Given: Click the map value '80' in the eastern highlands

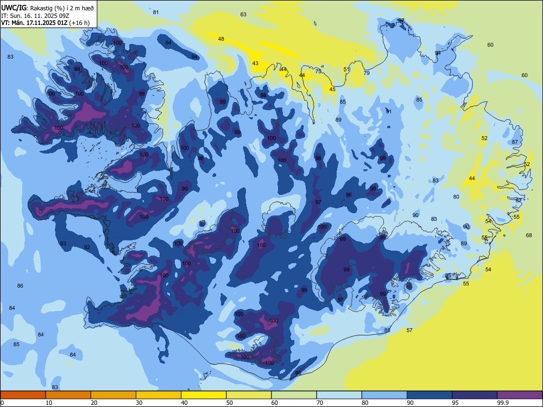Looking at the screenshot, I should click(456, 196).
